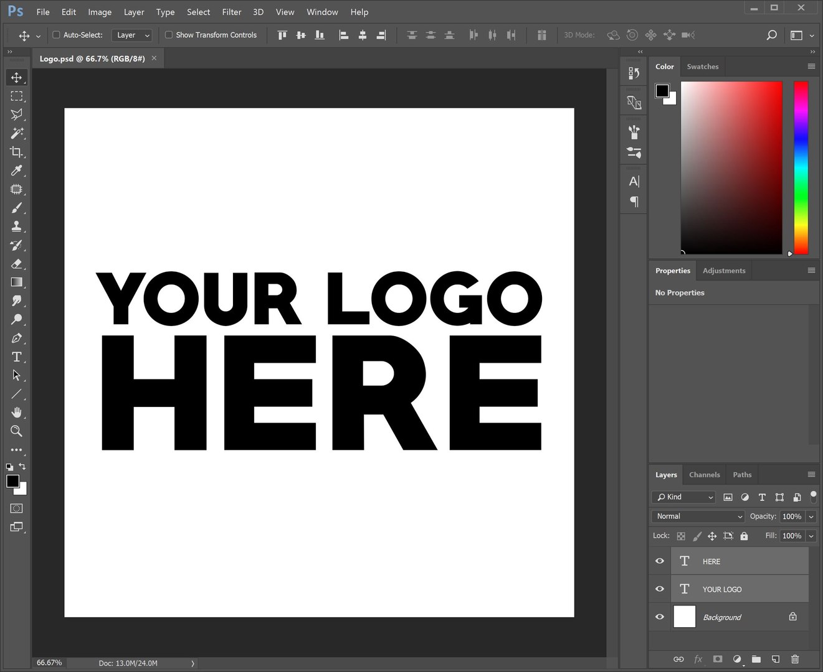
Task: Open the Paragraph panel icon
Action: pyautogui.click(x=634, y=202)
